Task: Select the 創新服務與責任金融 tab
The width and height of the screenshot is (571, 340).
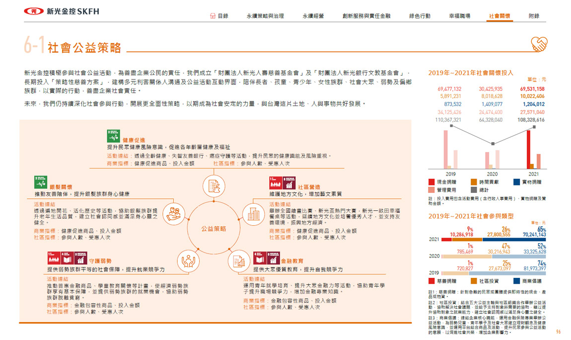Action: (x=366, y=16)
